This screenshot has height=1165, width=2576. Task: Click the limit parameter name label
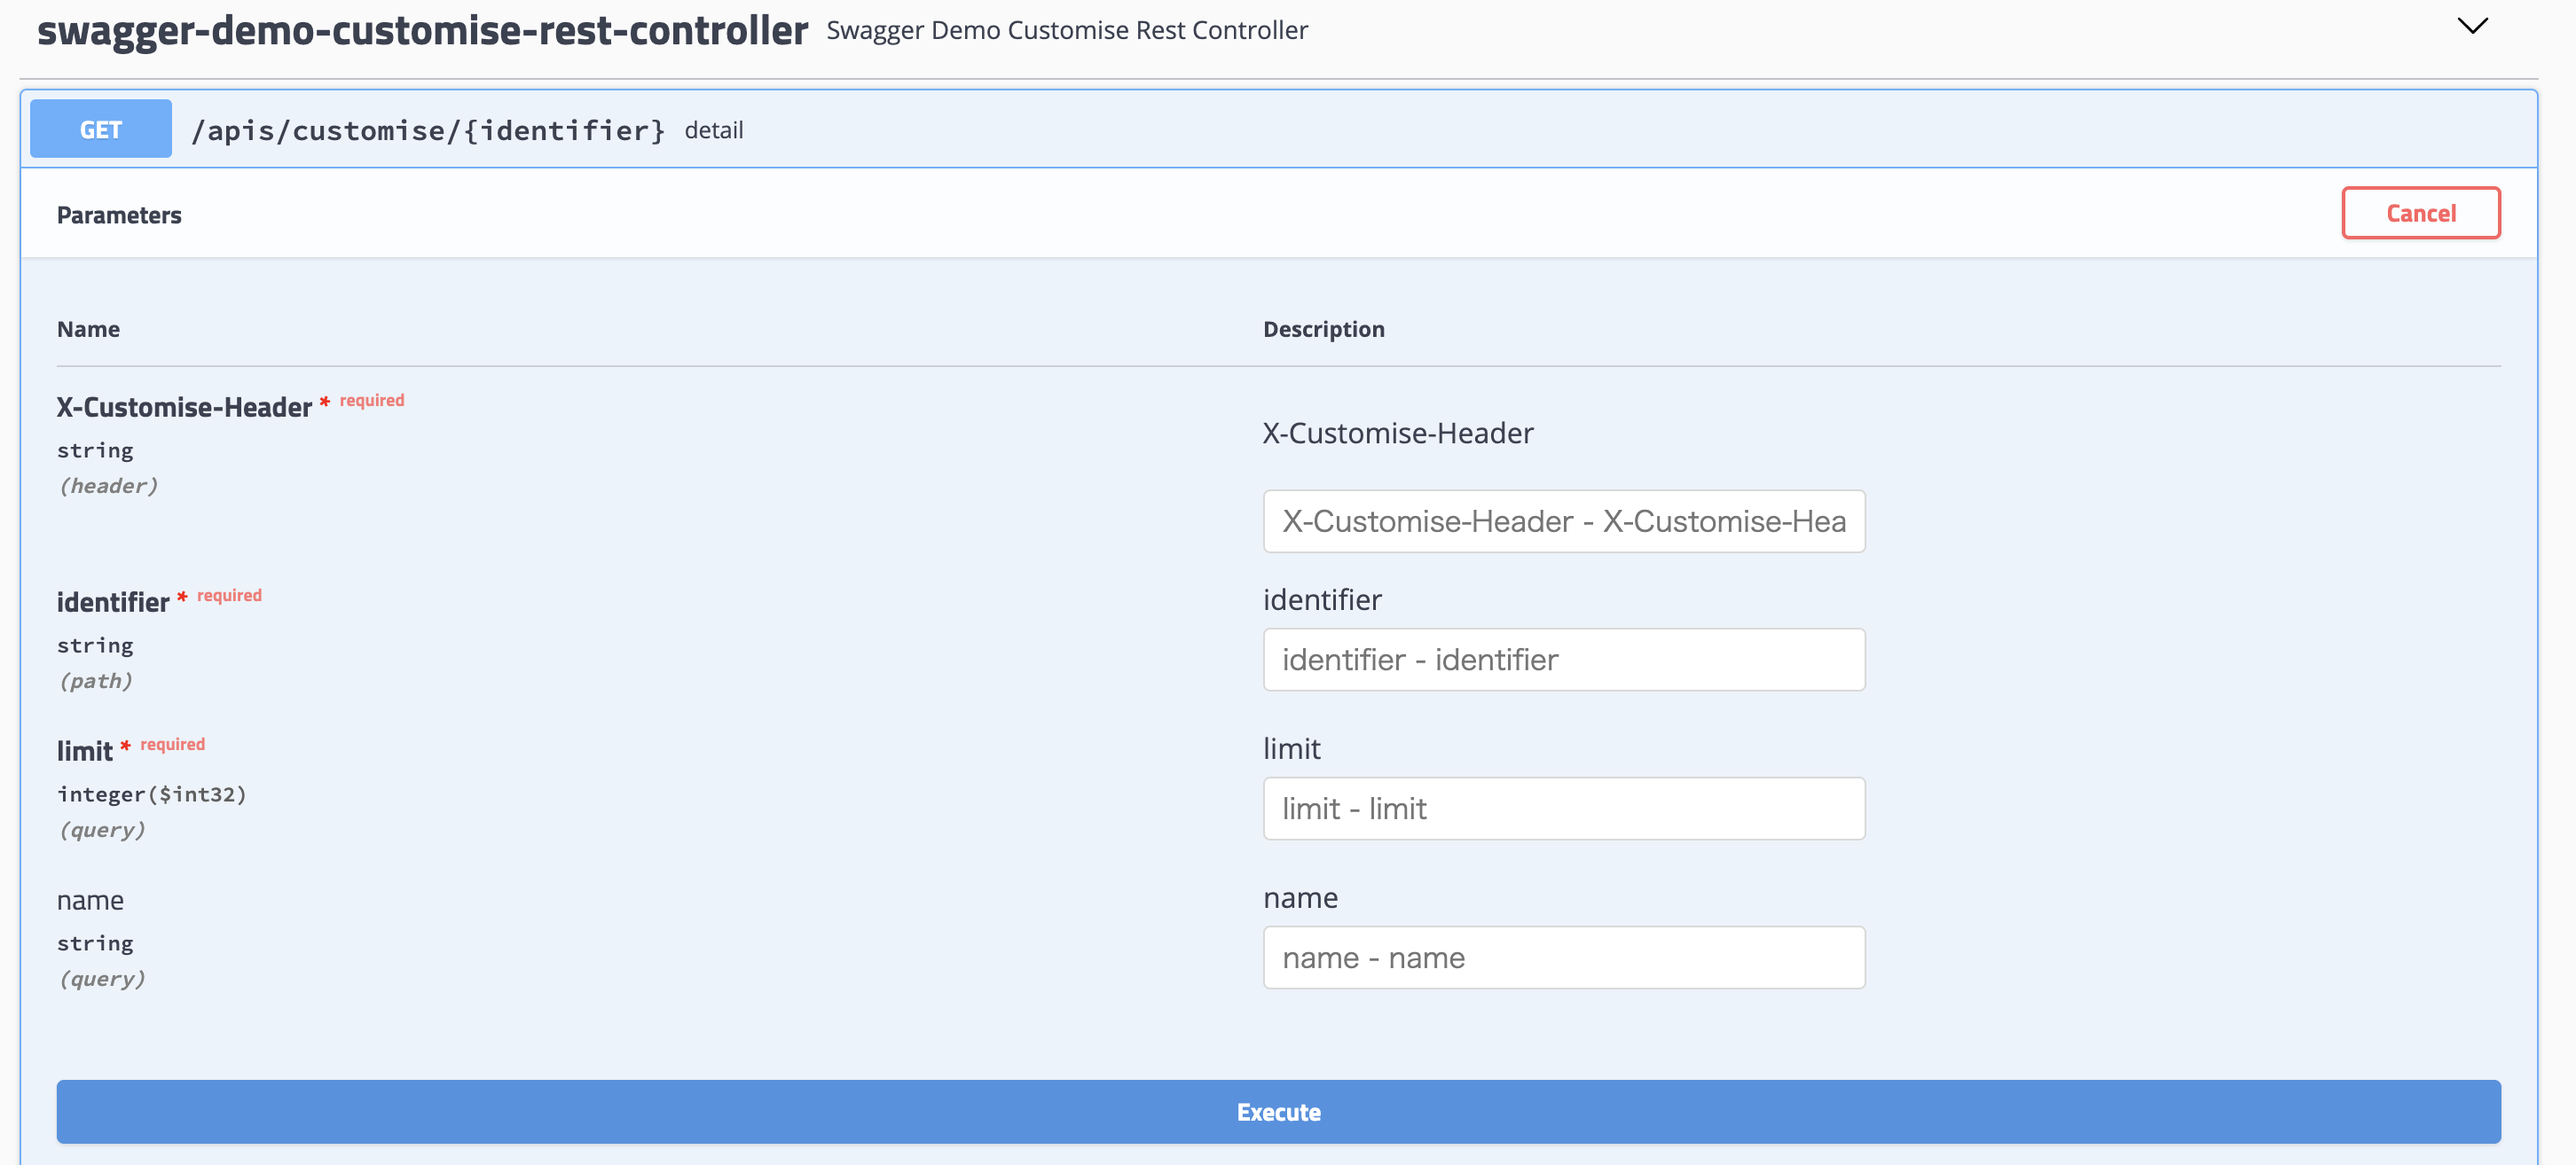click(x=85, y=751)
